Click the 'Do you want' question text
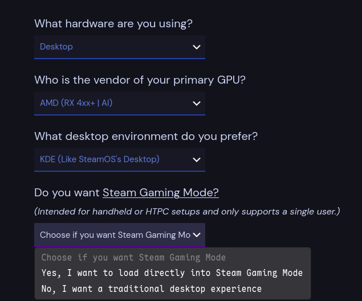 (x=67, y=192)
